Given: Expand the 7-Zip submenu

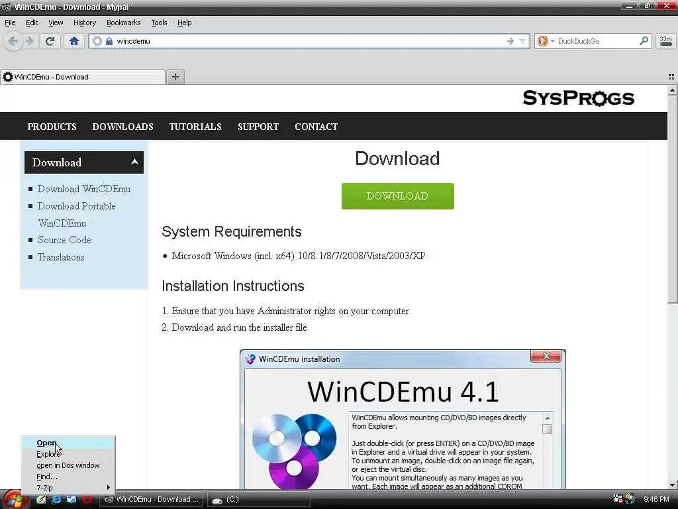Looking at the screenshot, I should click(x=68, y=488).
